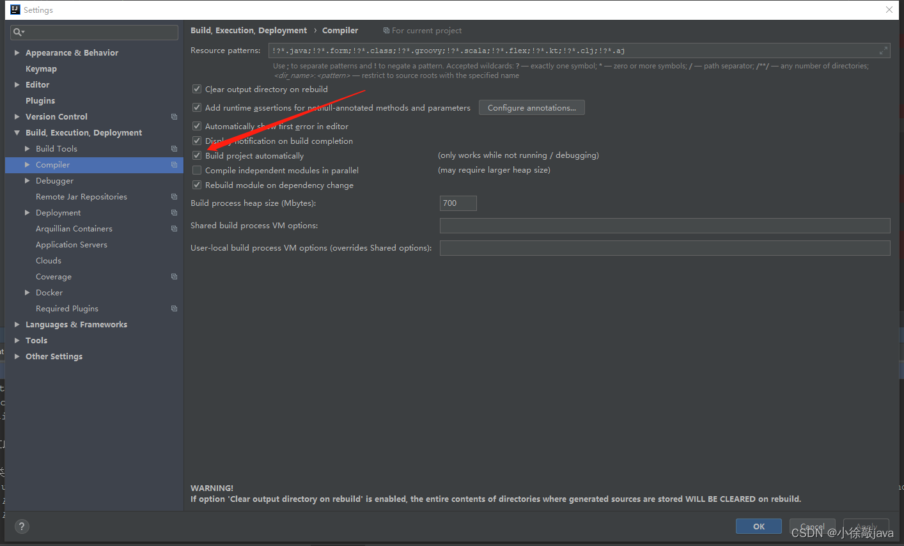Open the Configure annotations dialog

point(531,107)
